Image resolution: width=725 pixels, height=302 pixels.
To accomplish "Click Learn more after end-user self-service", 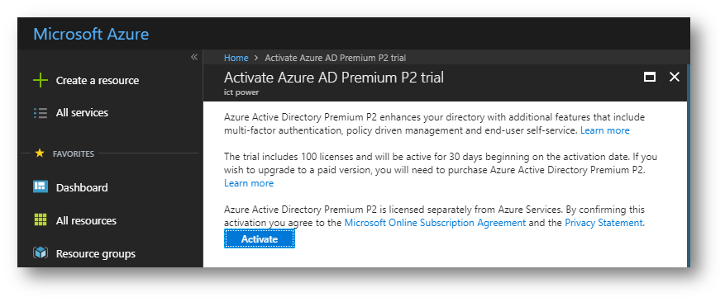I will pos(605,130).
